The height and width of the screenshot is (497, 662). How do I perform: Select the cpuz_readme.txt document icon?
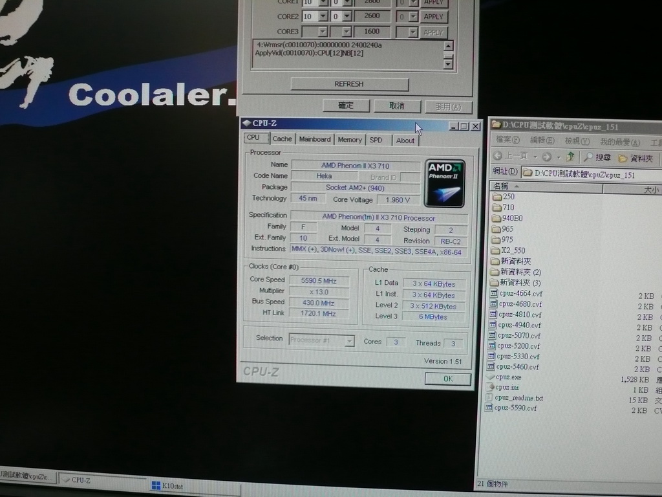tap(490, 398)
